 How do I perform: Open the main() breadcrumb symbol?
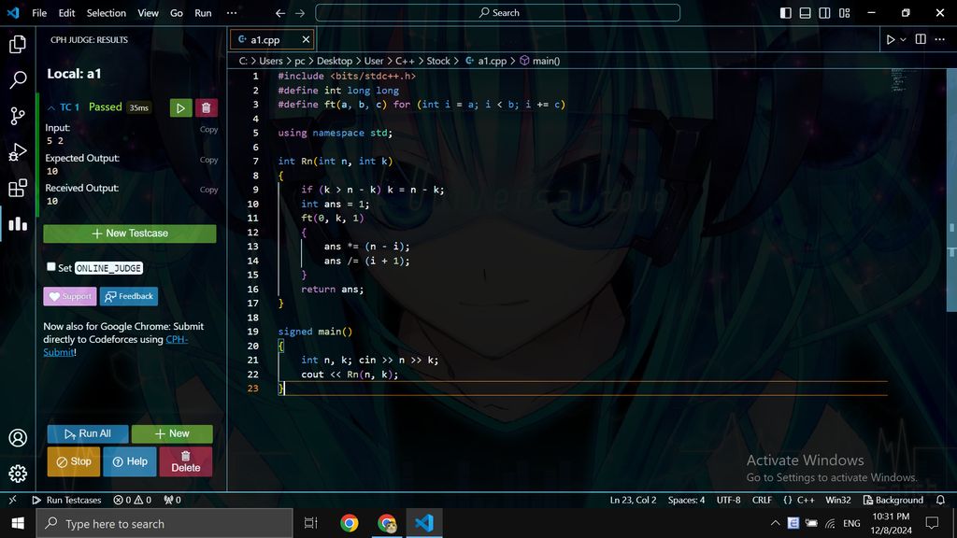tap(539, 61)
